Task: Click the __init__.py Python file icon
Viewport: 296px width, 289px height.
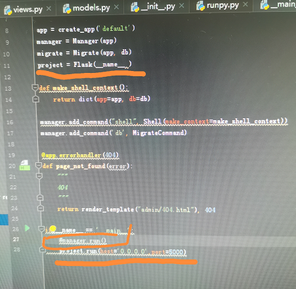Action: coord(135,7)
